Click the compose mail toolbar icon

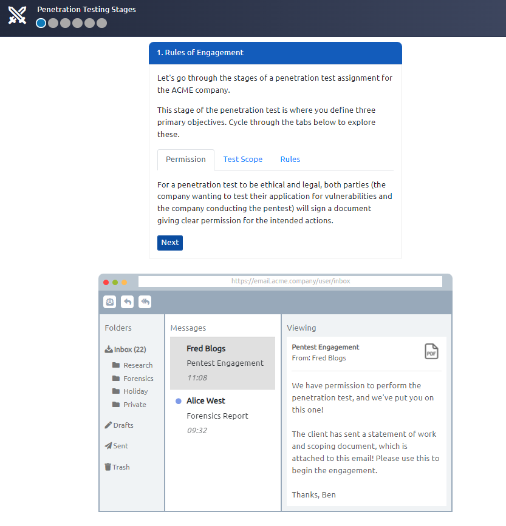pyautogui.click(x=110, y=302)
